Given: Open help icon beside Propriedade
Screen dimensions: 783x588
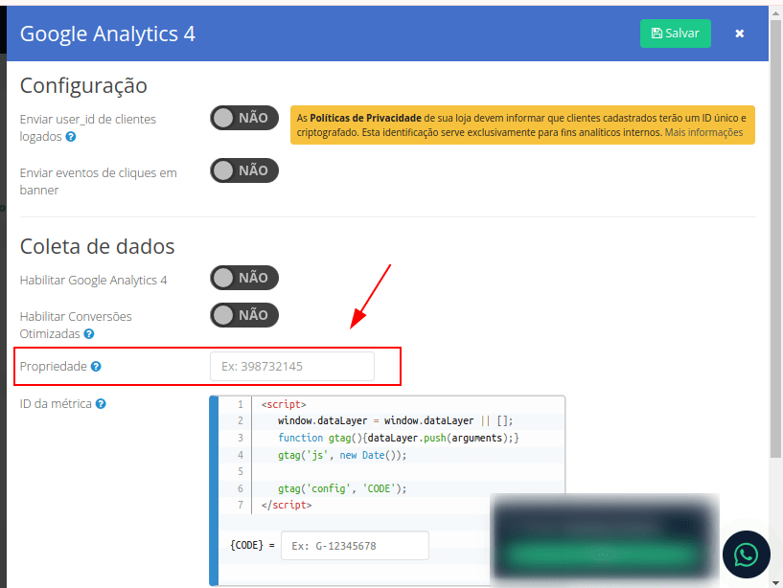Looking at the screenshot, I should 96,367.
